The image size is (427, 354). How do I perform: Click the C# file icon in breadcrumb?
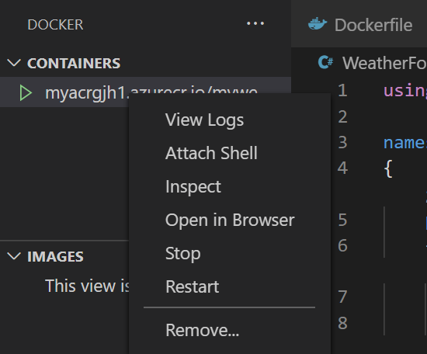(x=325, y=62)
